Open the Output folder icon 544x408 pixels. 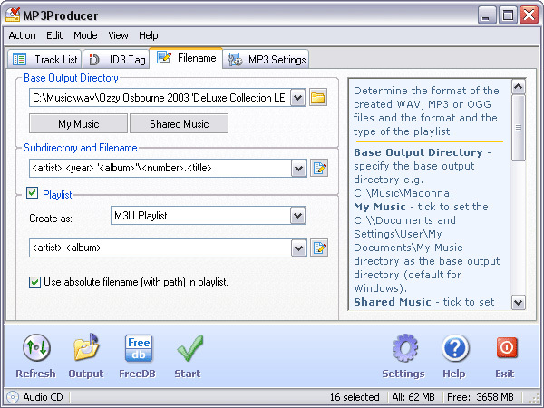click(86, 347)
